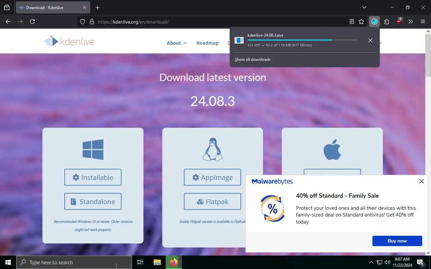
Task: Open File Explorer from taskbar
Action: 157,262
